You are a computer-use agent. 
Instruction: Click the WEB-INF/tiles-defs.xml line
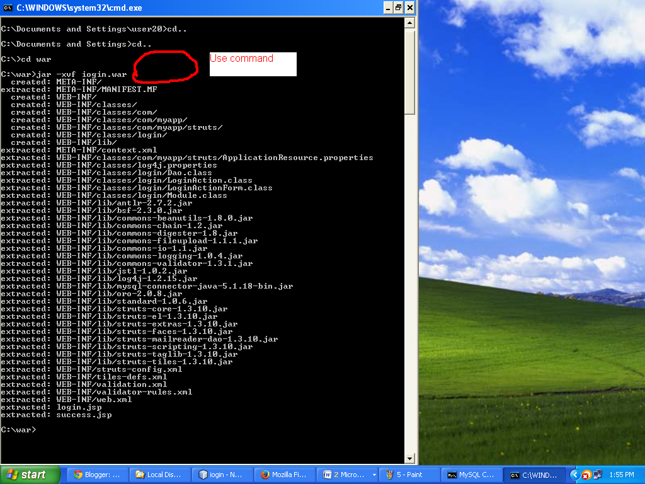click(84, 377)
